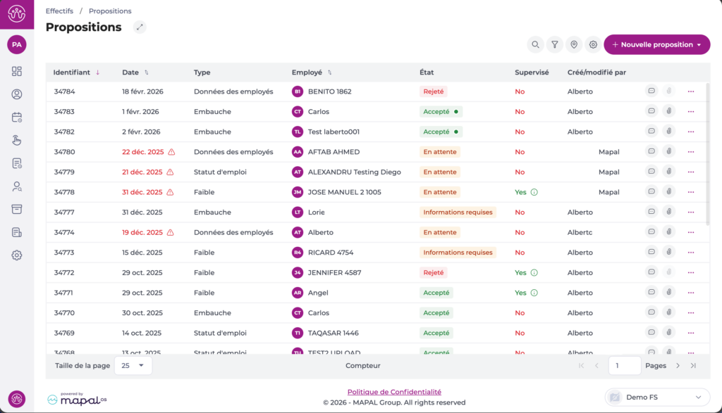Click the page number input field
The image size is (722, 413).
624,365
